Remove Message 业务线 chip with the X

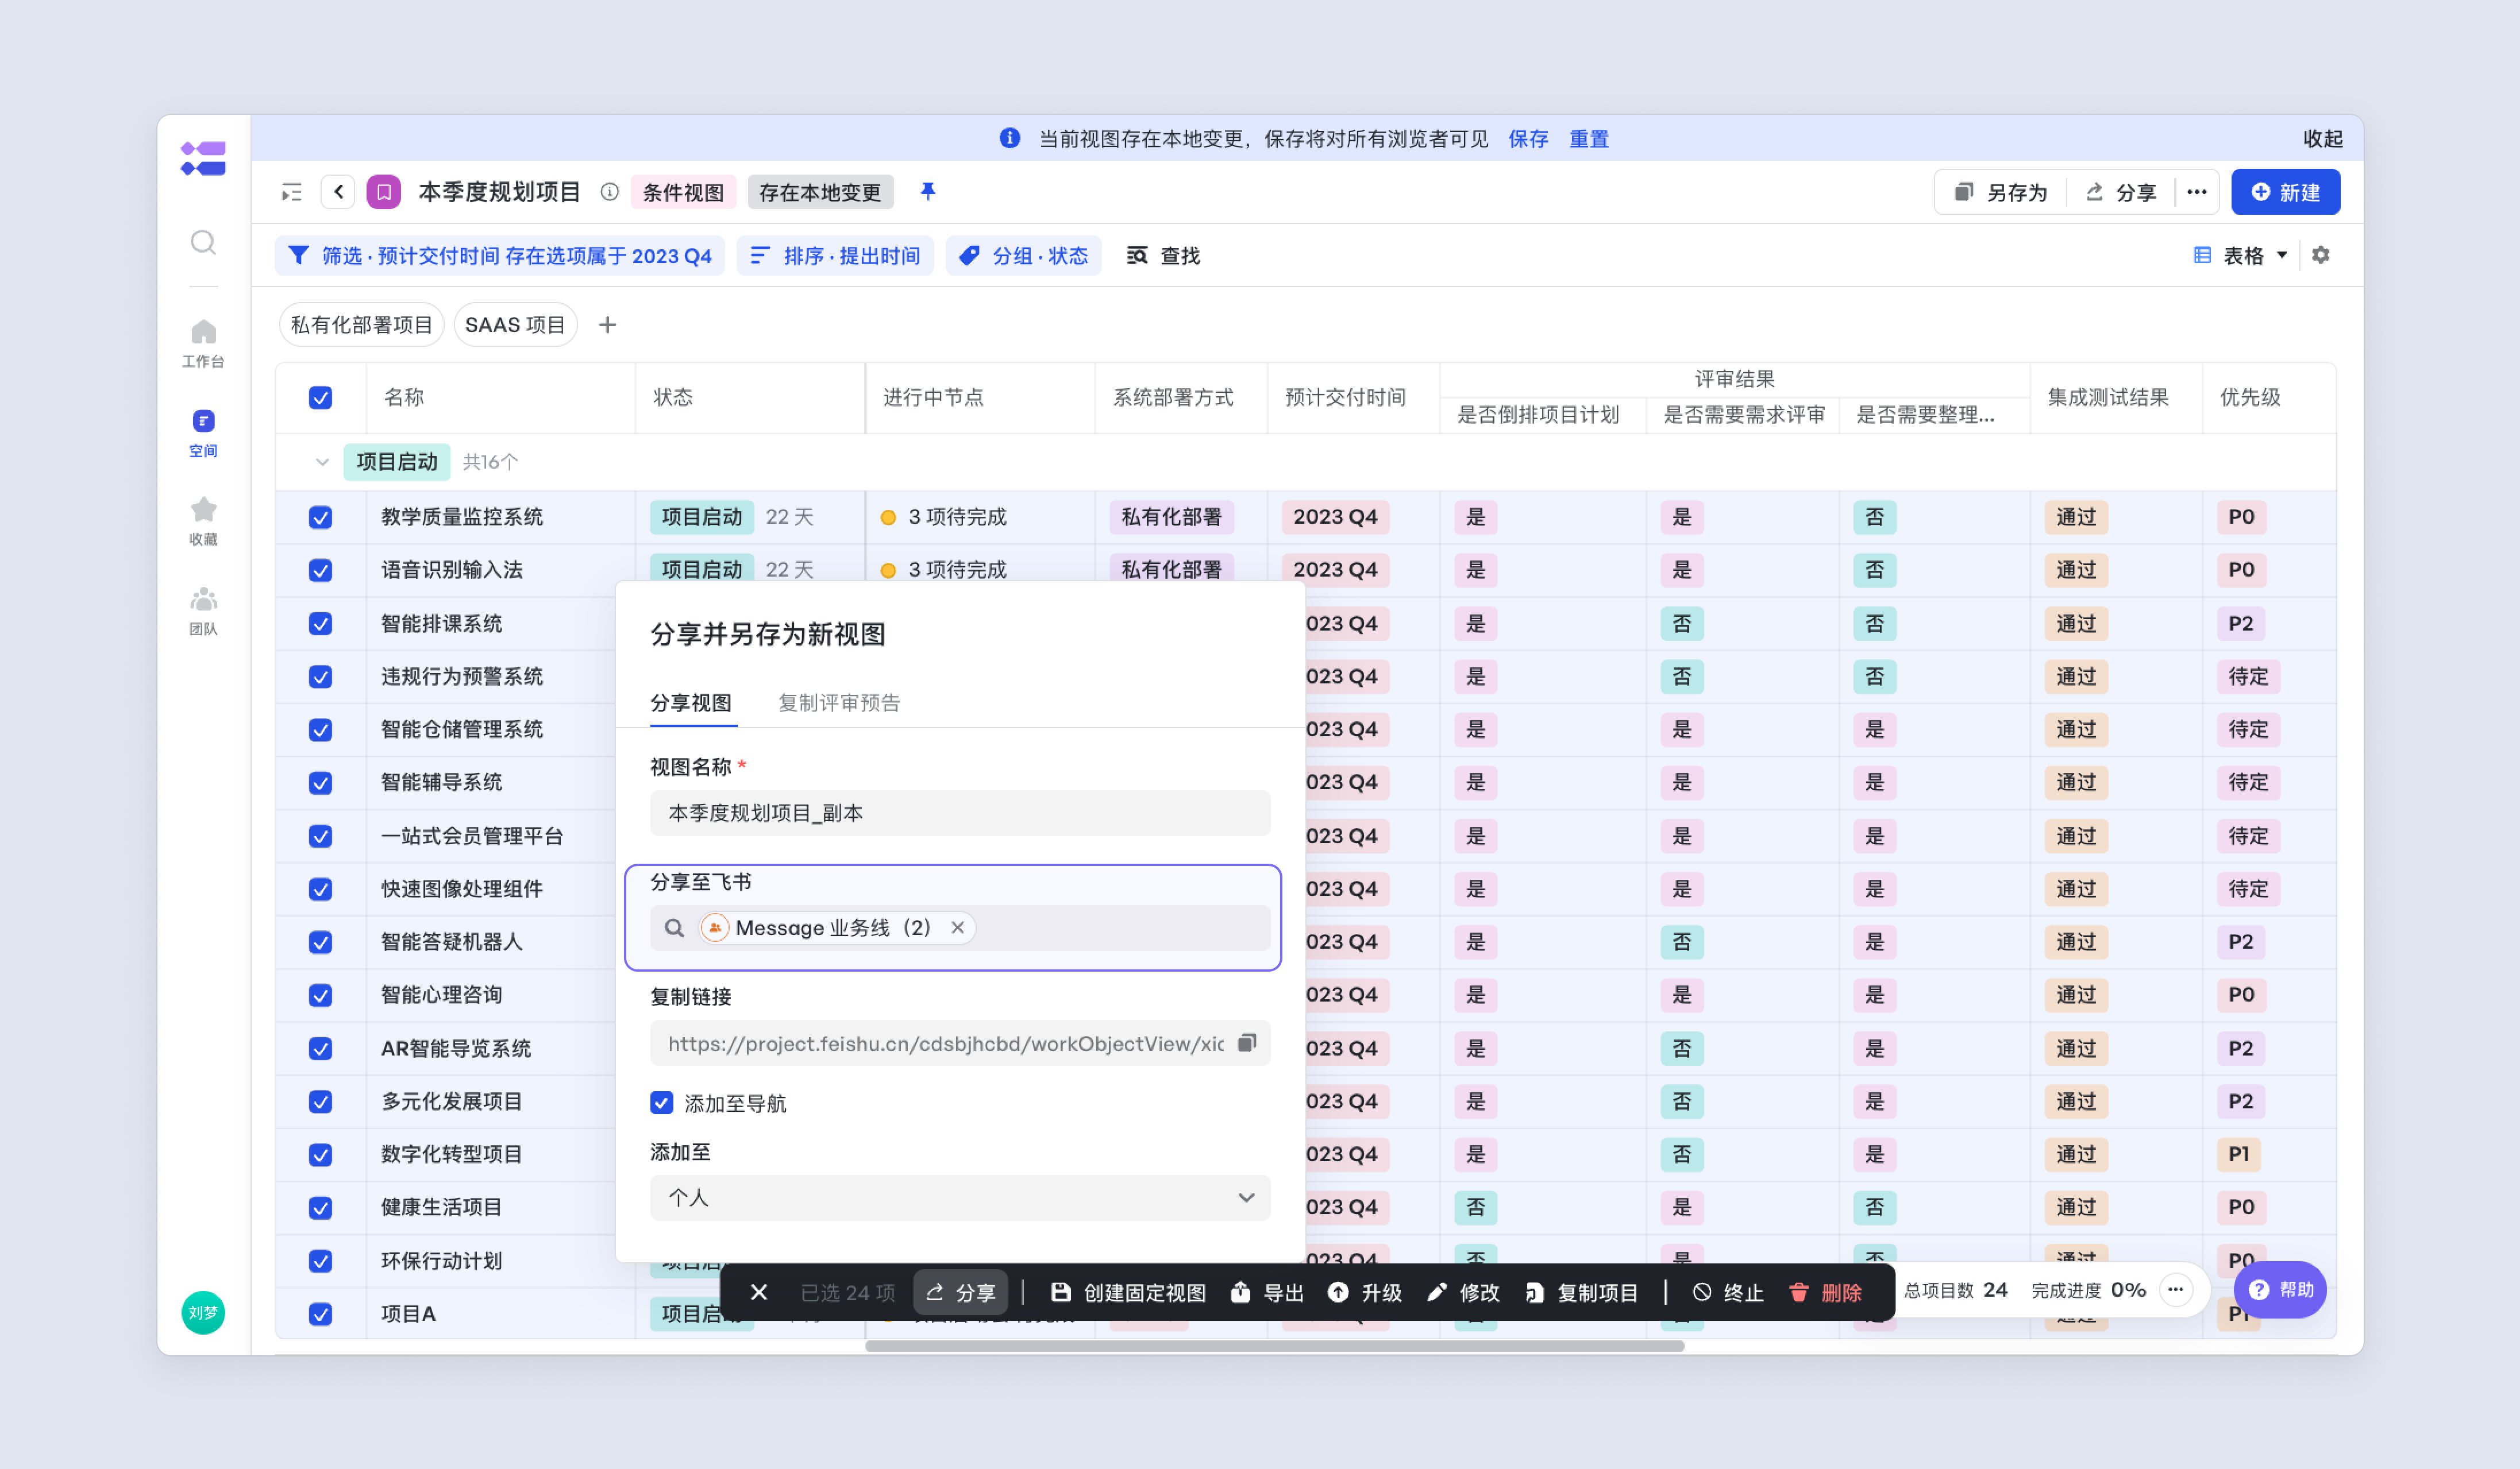(957, 927)
